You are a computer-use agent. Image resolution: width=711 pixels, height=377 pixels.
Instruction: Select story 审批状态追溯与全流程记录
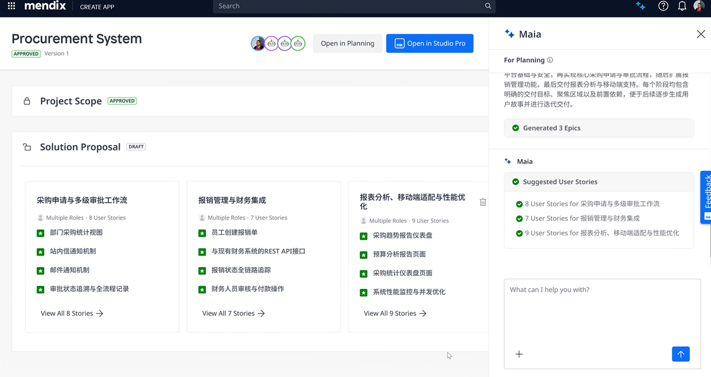coord(89,289)
